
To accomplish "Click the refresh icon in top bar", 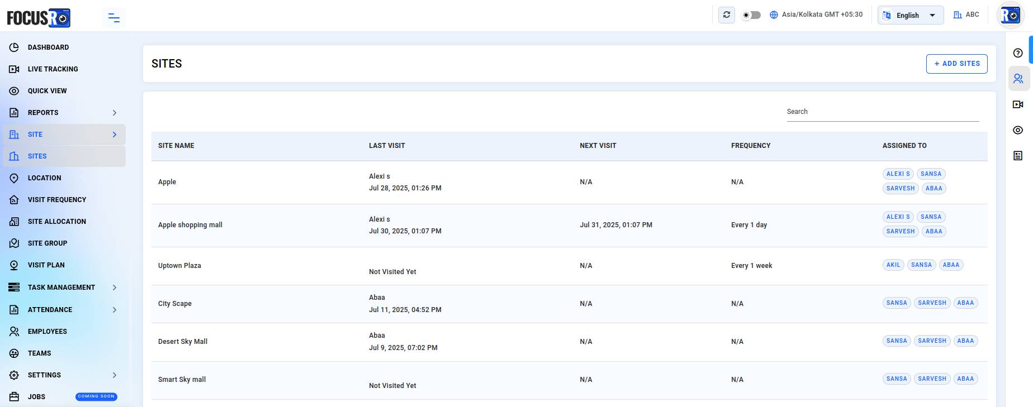I will (727, 15).
